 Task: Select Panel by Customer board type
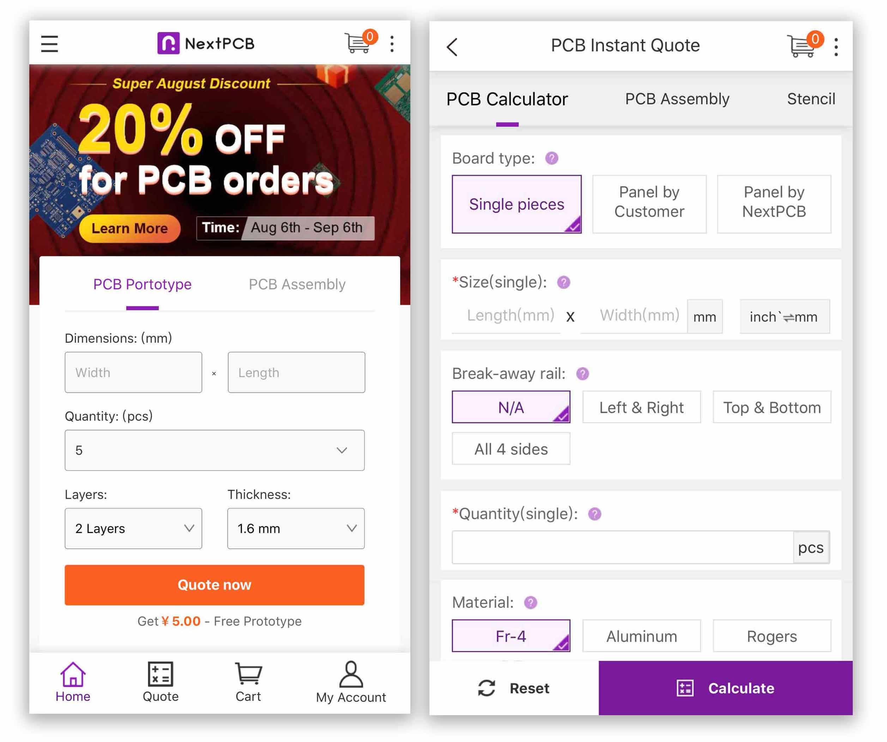click(649, 204)
